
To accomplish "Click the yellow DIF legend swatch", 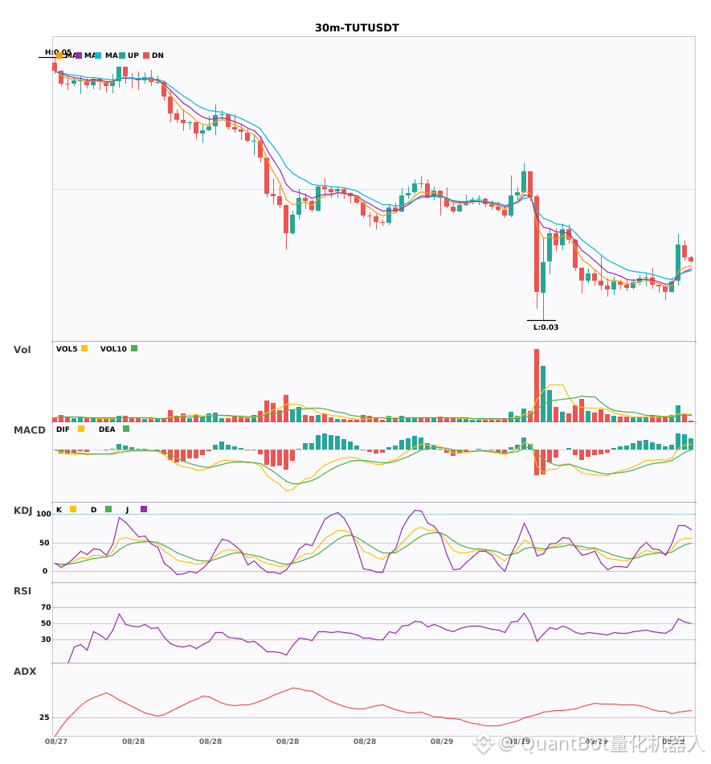I will coord(81,429).
